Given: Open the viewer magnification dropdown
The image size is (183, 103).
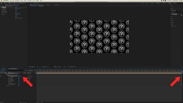Looking at the screenshot, I should tap(34, 67).
